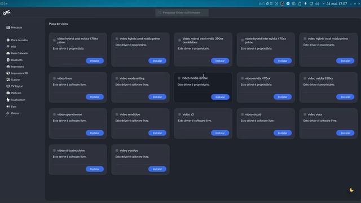The height and width of the screenshot is (203, 361).
Task: Click the Big logo at top left
Action: 6,13
